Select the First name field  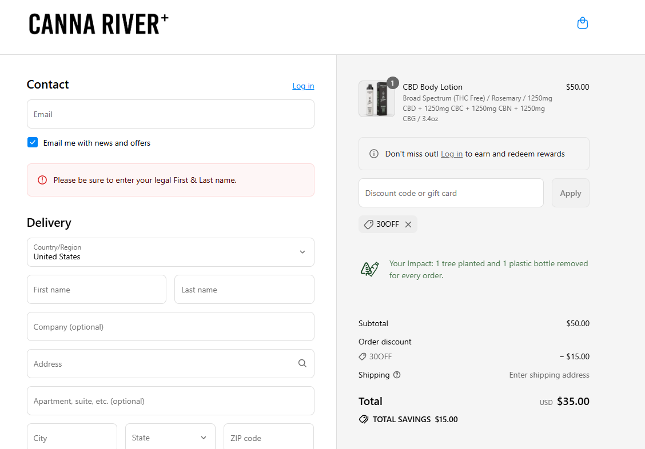pyautogui.click(x=97, y=290)
